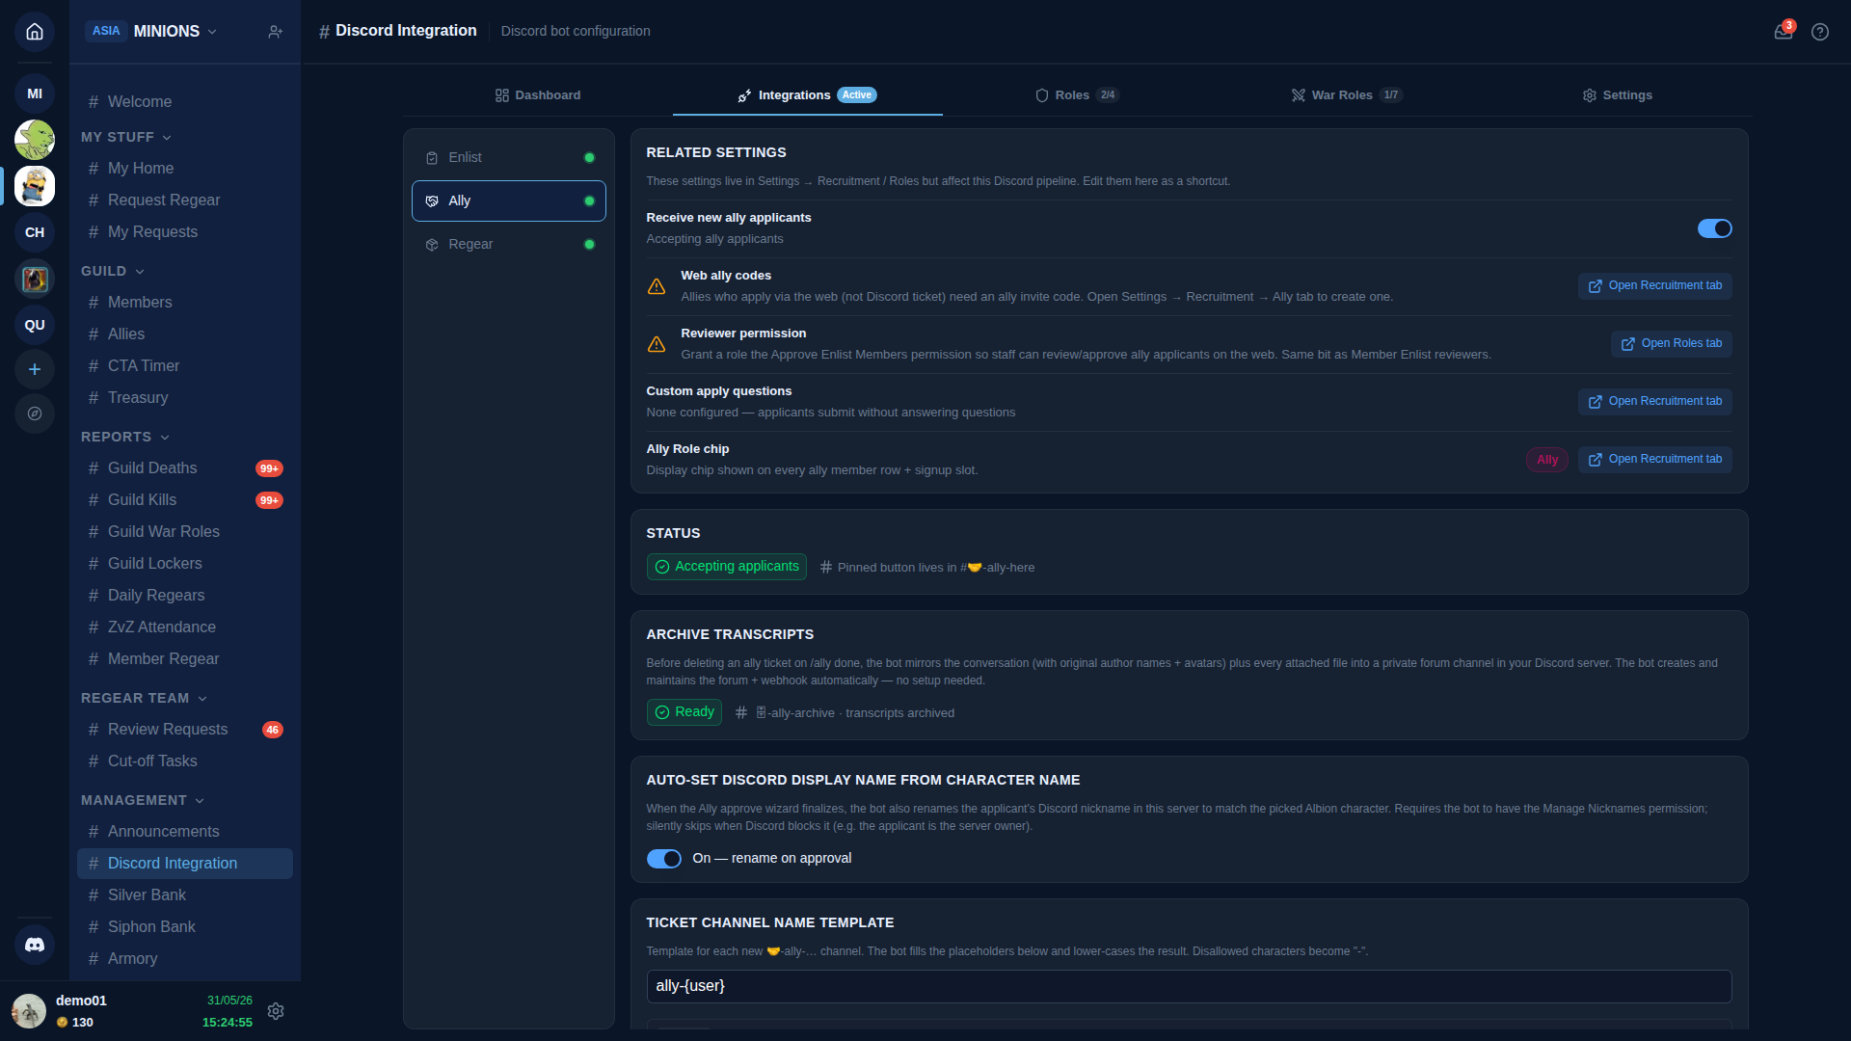Open Recruitment tab for Custom apply questions
The height and width of the screenshot is (1041, 1851).
click(1654, 402)
